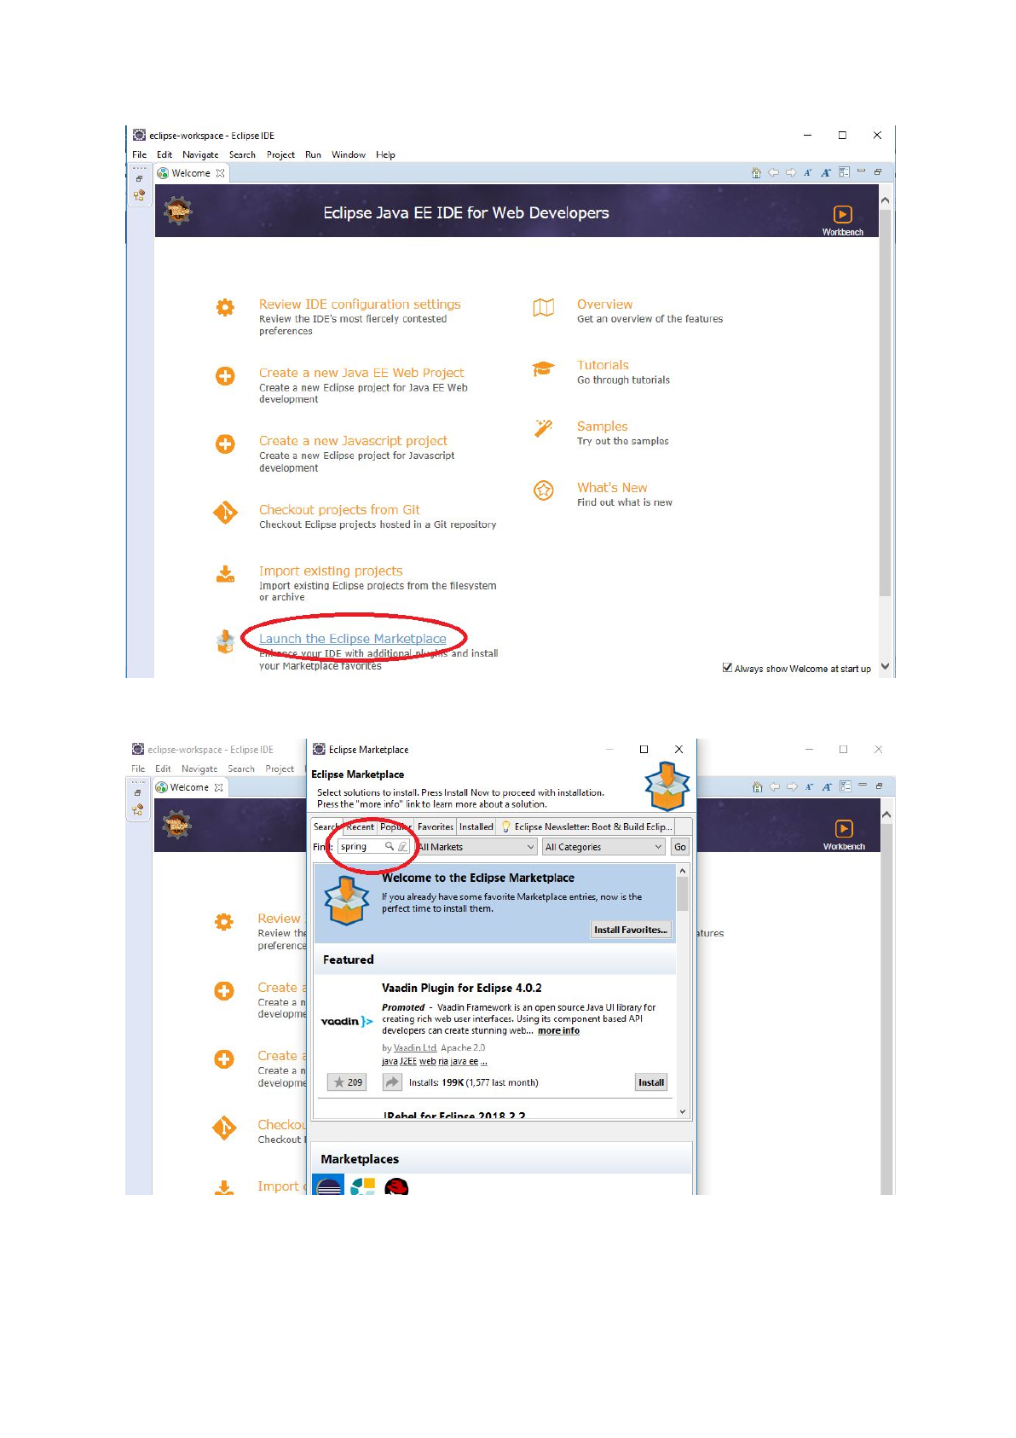Click the Restore icon in the top window's left trim bar
The width and height of the screenshot is (1016, 1438).
139,179
